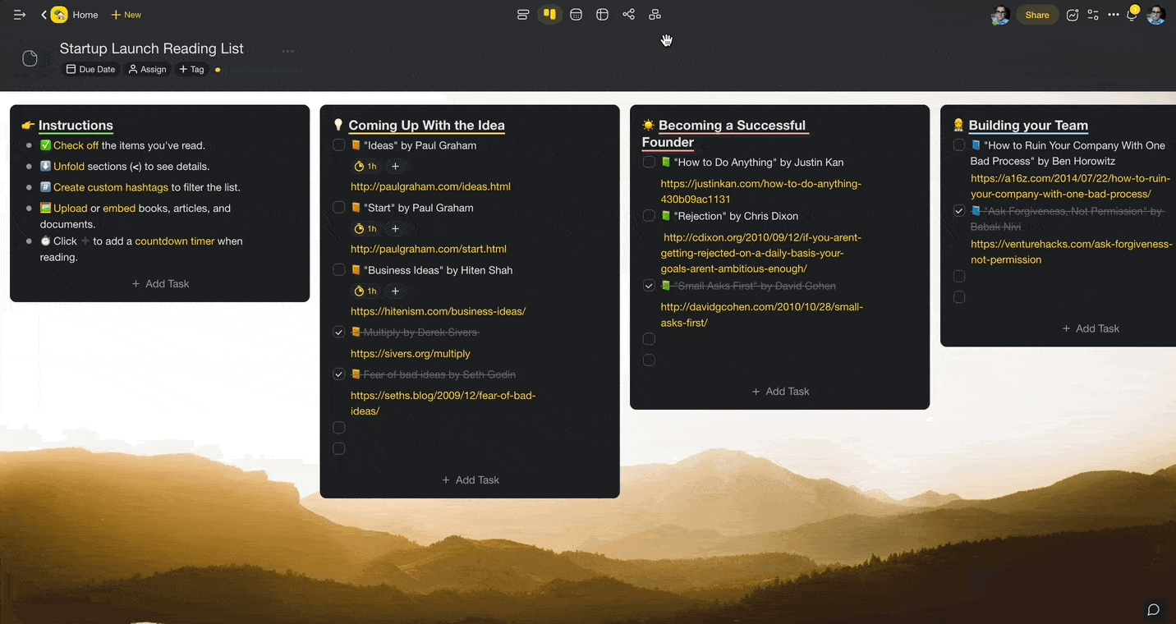Click Add Task under Becoming a Successful Founder
1176x624 pixels.
(x=779, y=391)
